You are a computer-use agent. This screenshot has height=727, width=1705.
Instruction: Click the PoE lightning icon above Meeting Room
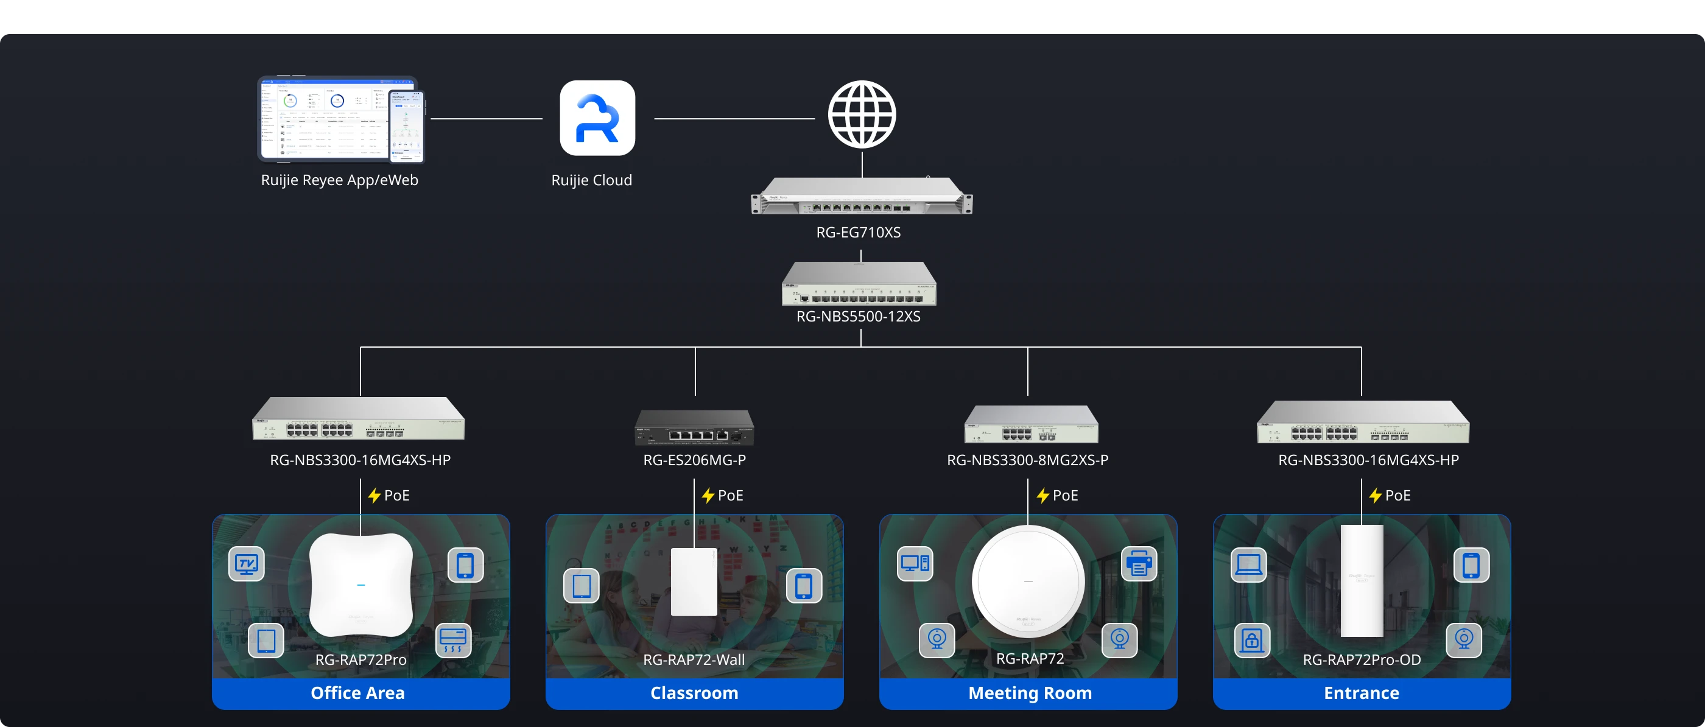(1042, 495)
